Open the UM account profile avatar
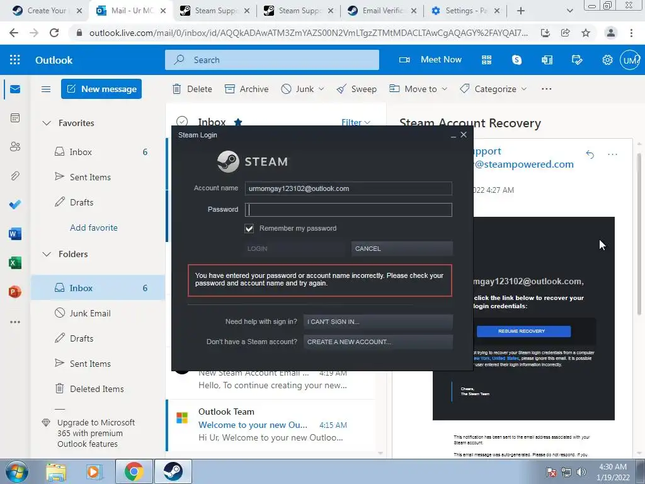The image size is (645, 484). 630,60
